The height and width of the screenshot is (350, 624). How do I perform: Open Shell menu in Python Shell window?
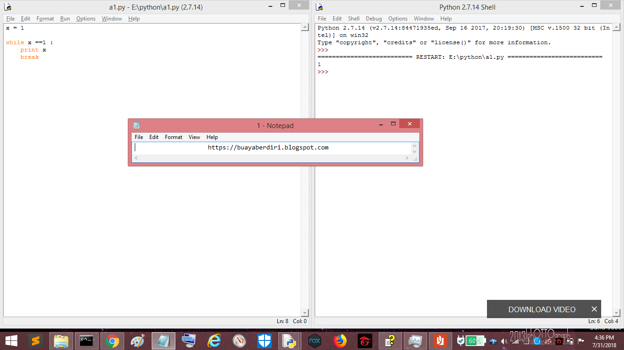point(354,19)
